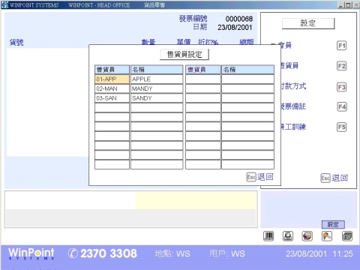This screenshot has height=270, width=360.
Task: Click the F1 key icon
Action: click(342, 46)
